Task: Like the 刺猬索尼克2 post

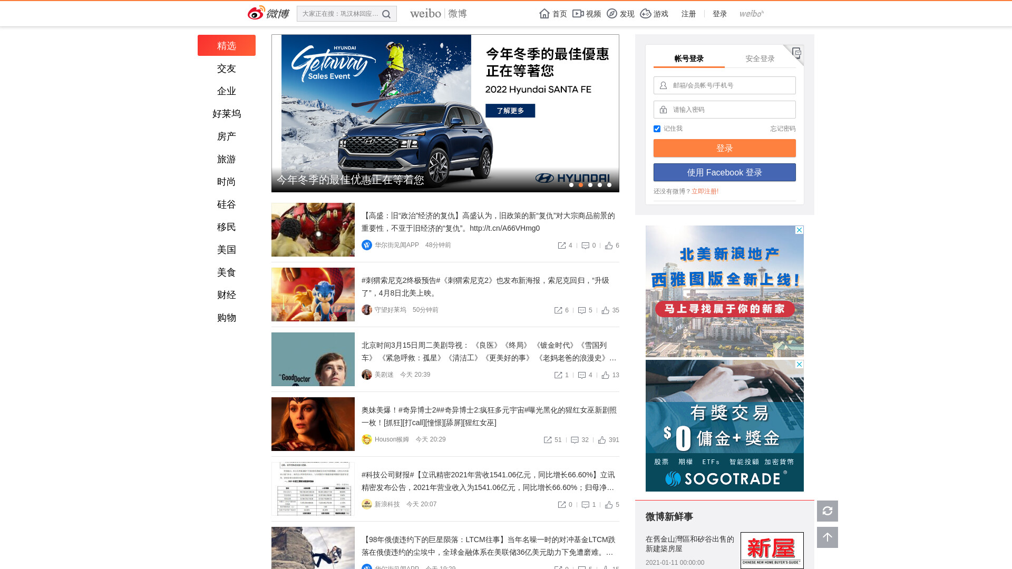Action: tap(606, 310)
